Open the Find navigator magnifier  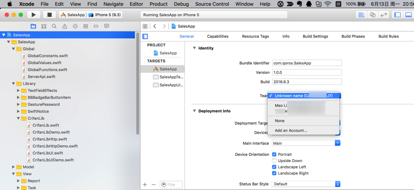(x=54, y=26)
